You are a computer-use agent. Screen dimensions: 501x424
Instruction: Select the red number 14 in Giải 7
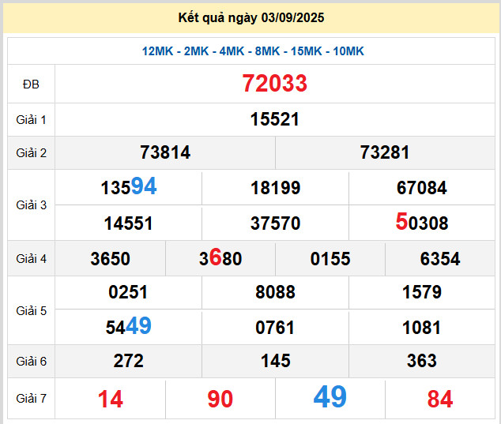click(111, 400)
